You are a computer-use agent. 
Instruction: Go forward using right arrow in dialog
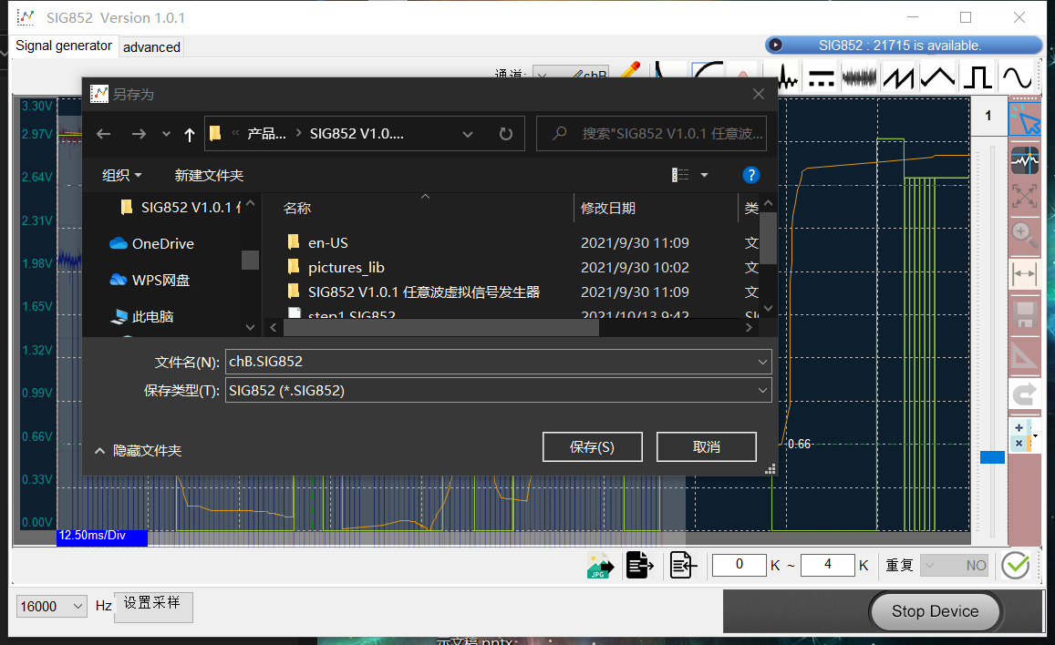pyautogui.click(x=139, y=134)
